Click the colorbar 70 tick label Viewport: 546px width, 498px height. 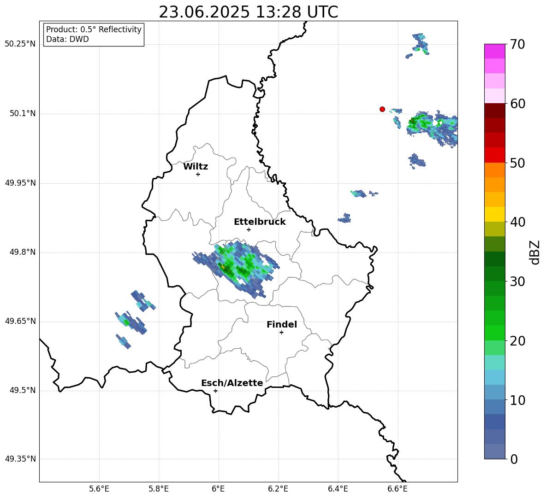pos(517,44)
